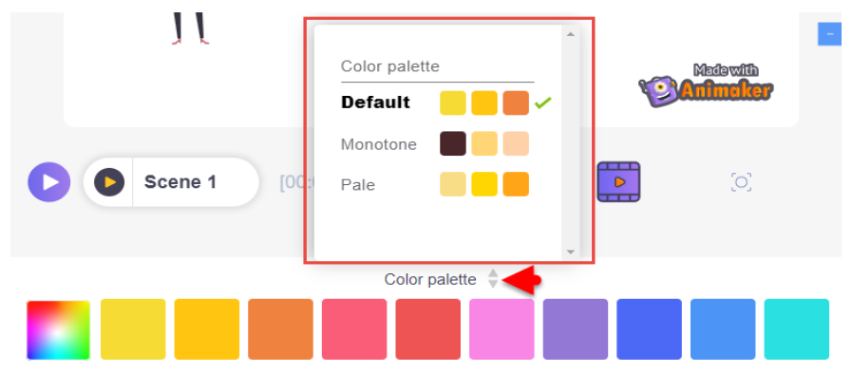
Task: Play Scene 1 with the dark play icon
Action: [109, 182]
